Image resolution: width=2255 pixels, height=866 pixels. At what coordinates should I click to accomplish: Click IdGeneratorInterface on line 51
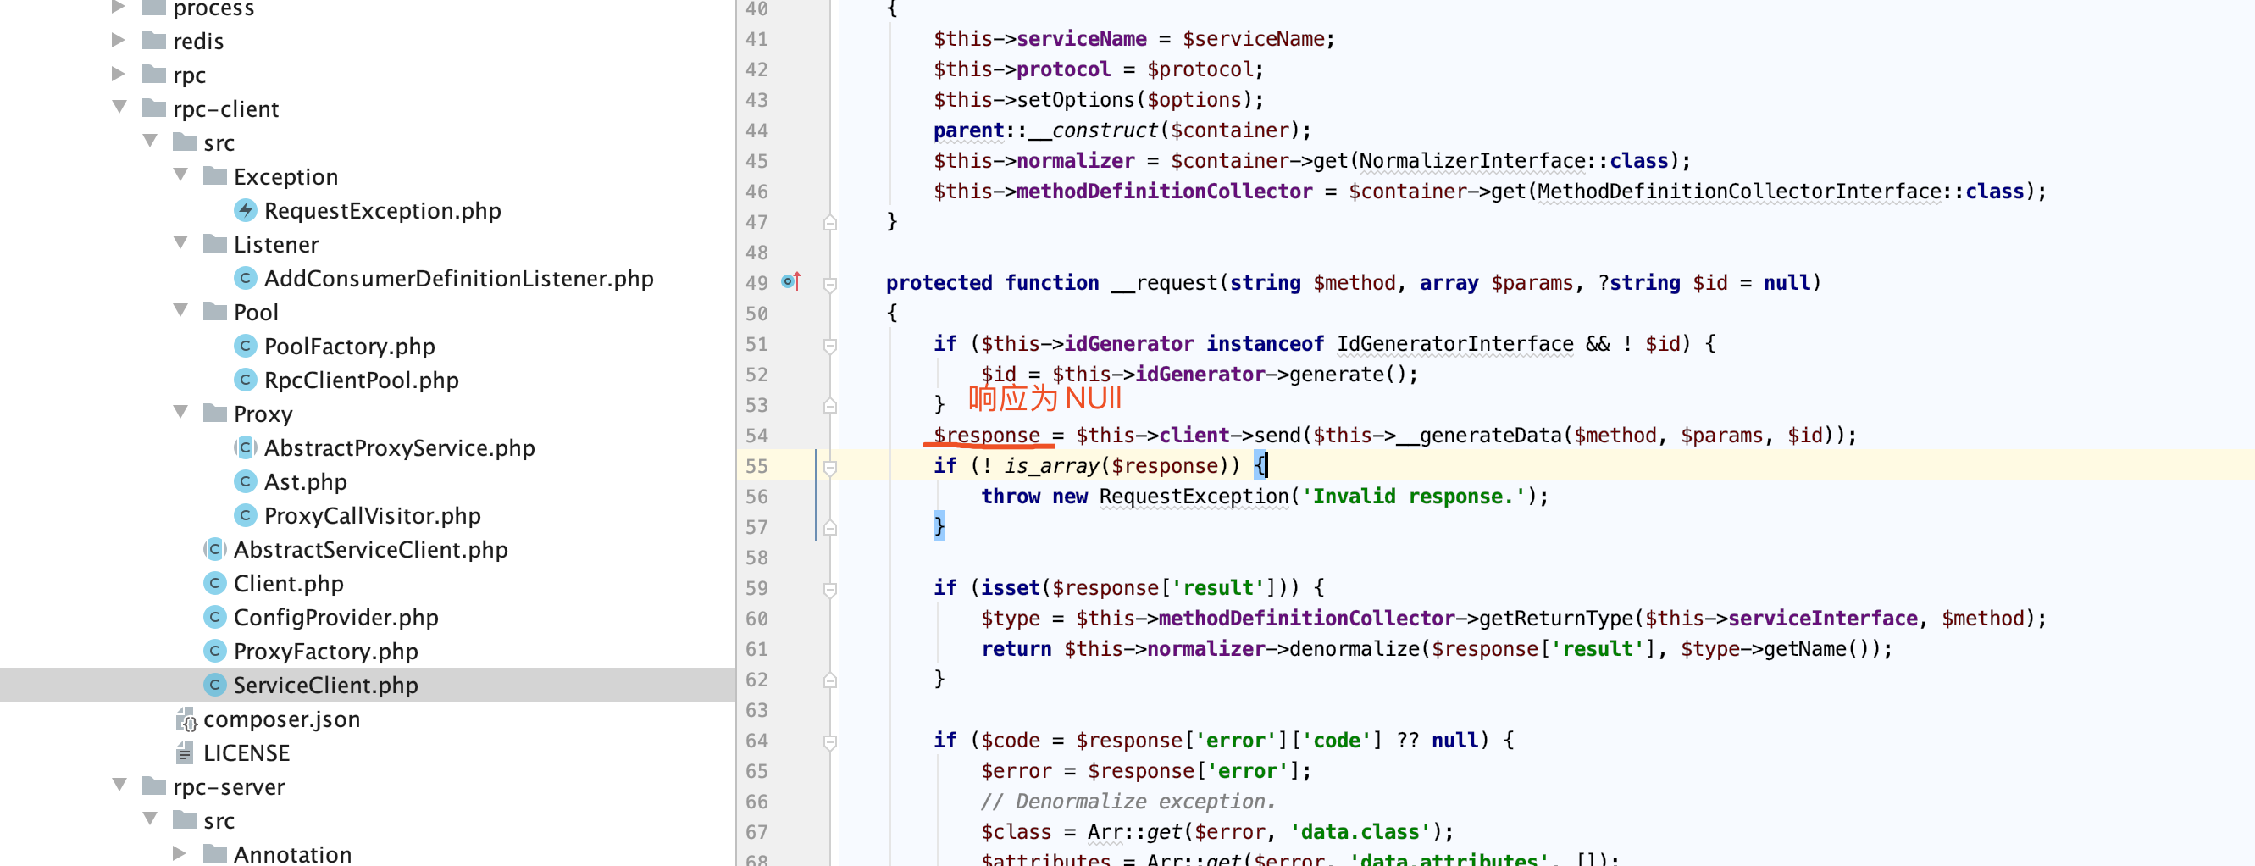pyautogui.click(x=1454, y=343)
